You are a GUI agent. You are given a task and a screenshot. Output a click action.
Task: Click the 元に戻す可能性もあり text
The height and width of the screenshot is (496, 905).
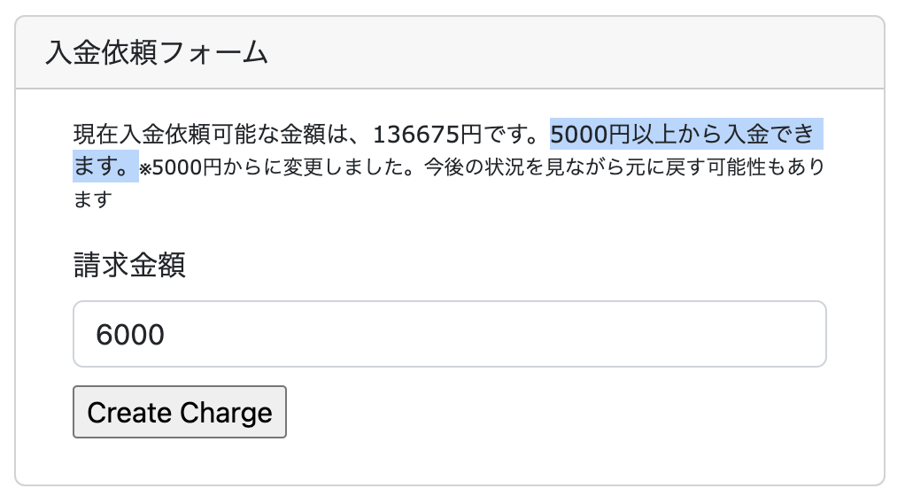click(x=733, y=167)
